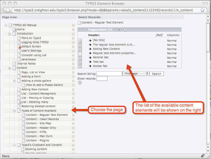Open the This page search scope dropdown

[x=136, y=74]
